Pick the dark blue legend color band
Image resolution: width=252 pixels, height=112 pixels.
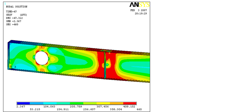23,103
